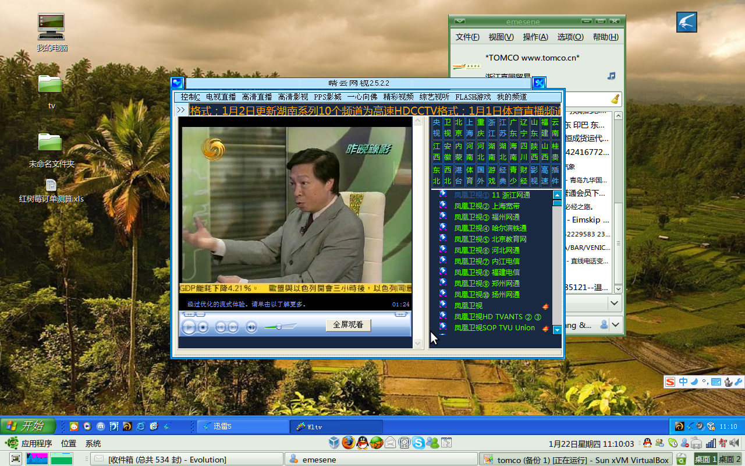Select channel 凤凰卫视④ 哈尔滨铁通
This screenshot has width=745, height=466.
(491, 228)
